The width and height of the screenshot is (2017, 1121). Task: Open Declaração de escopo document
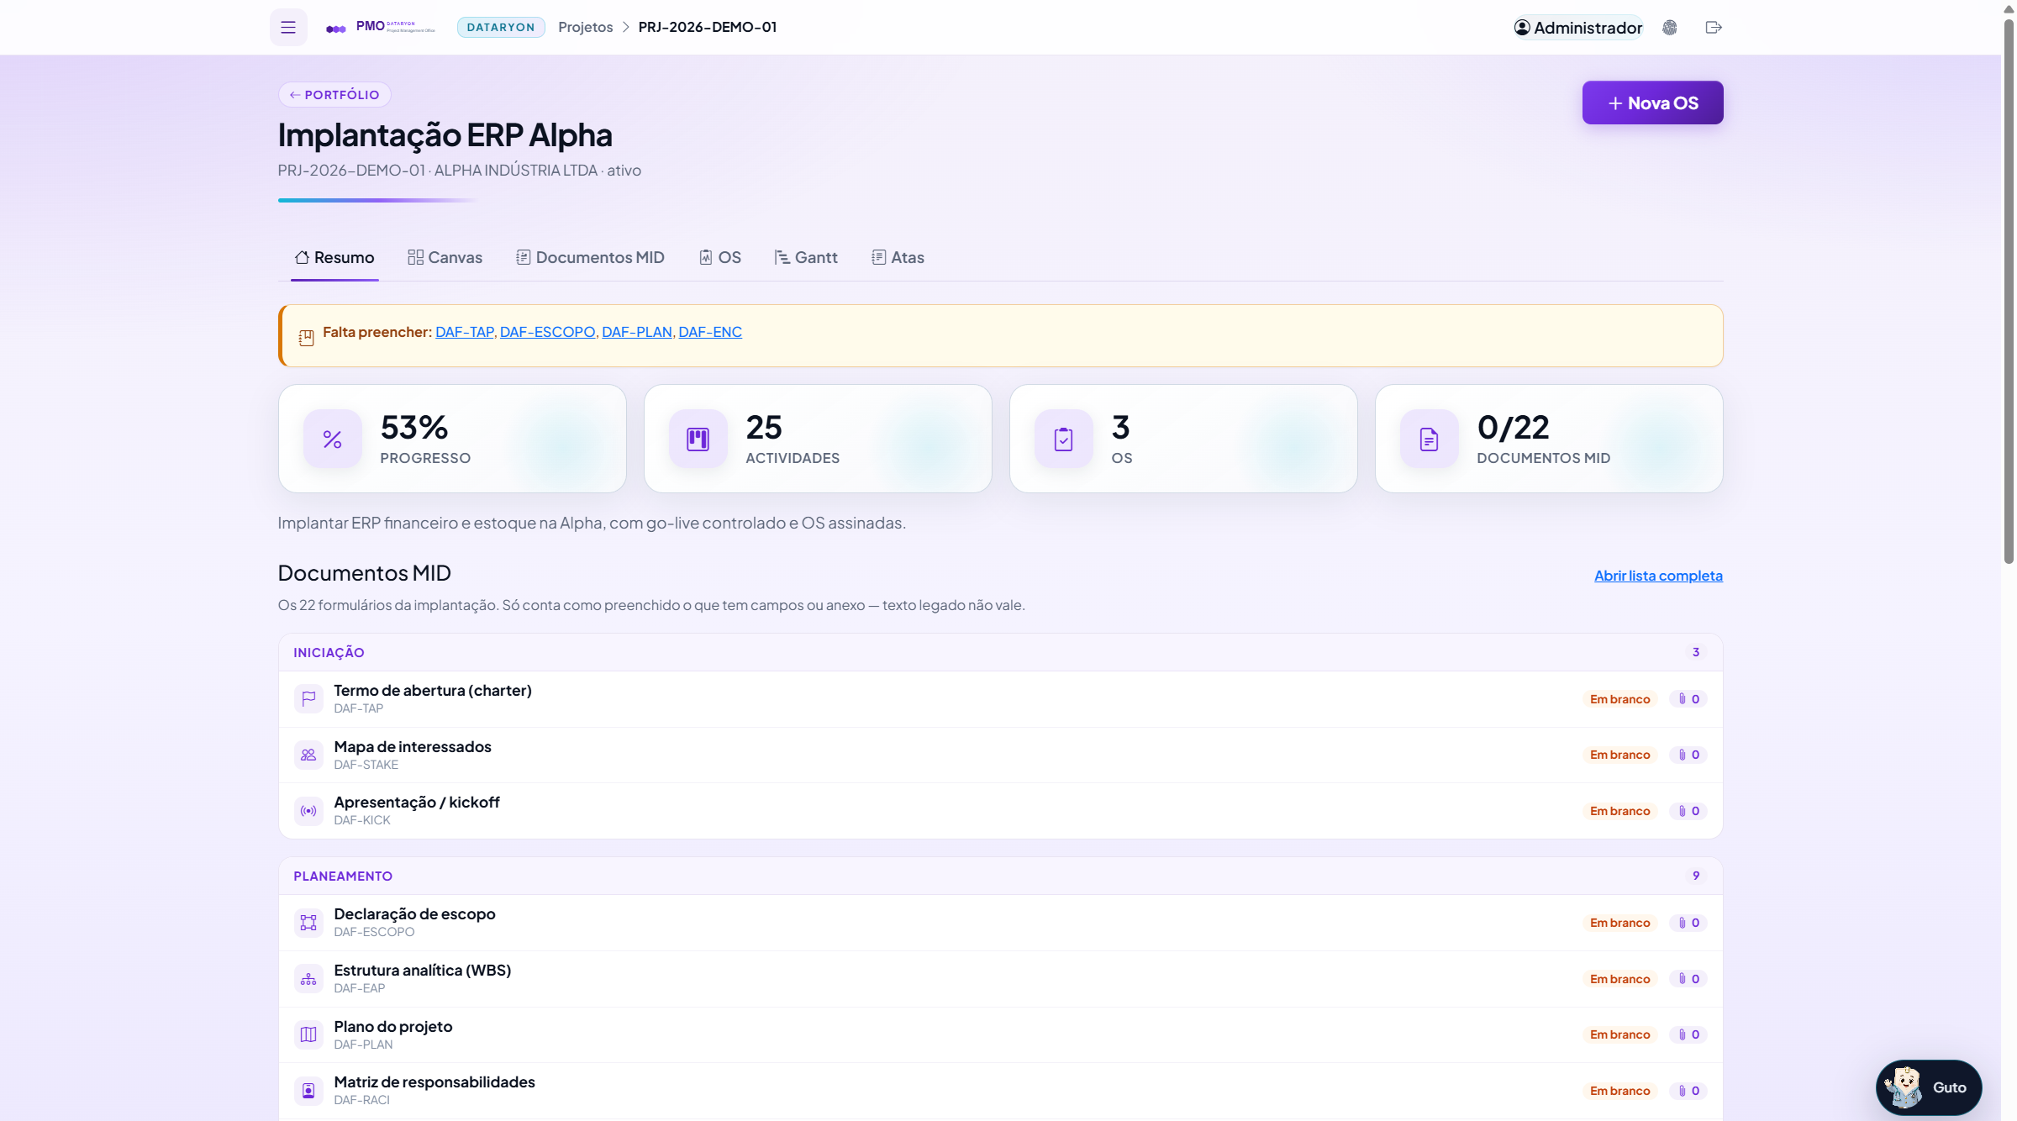[x=1000, y=923]
